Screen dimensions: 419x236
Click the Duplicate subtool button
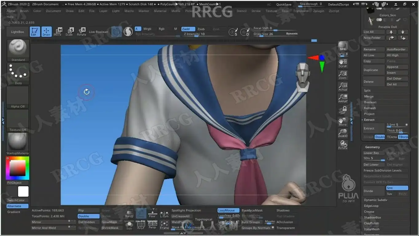click(x=374, y=70)
